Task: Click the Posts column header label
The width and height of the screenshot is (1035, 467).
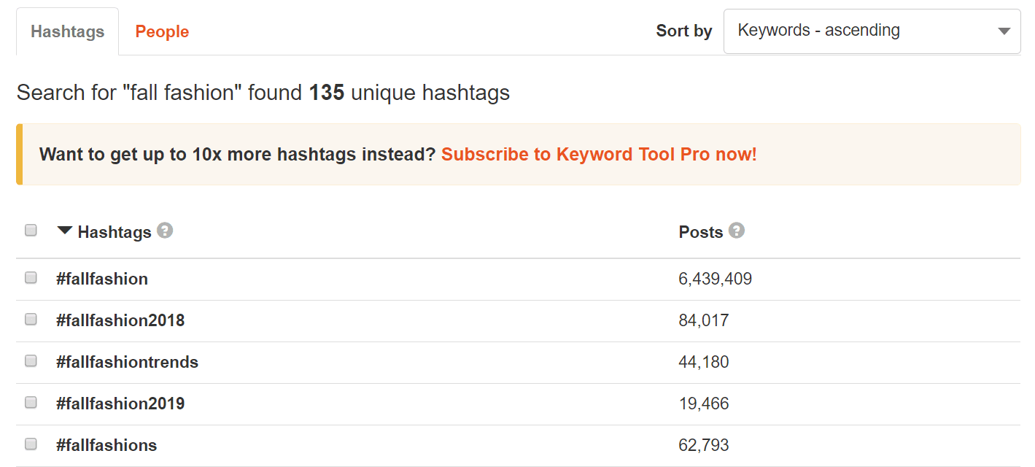Action: coord(701,232)
